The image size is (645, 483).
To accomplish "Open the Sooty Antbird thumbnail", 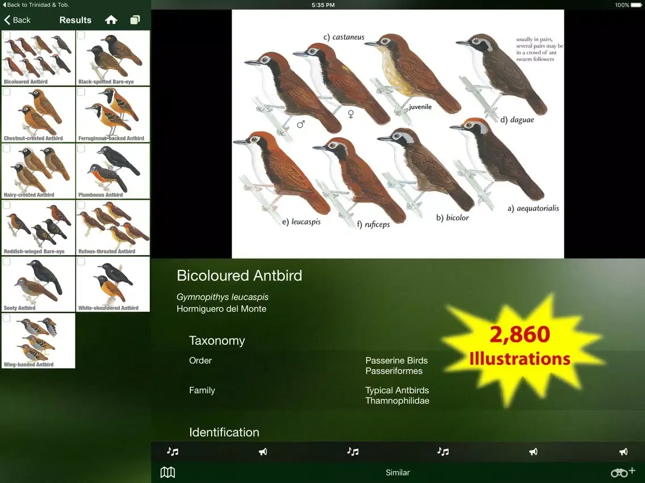I will coord(38,284).
